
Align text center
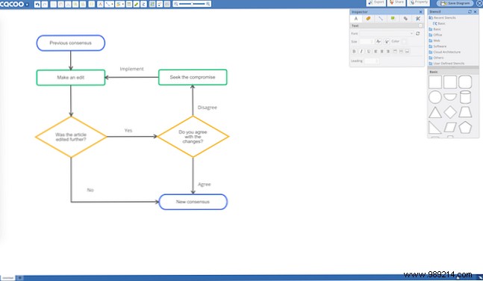(382, 52)
